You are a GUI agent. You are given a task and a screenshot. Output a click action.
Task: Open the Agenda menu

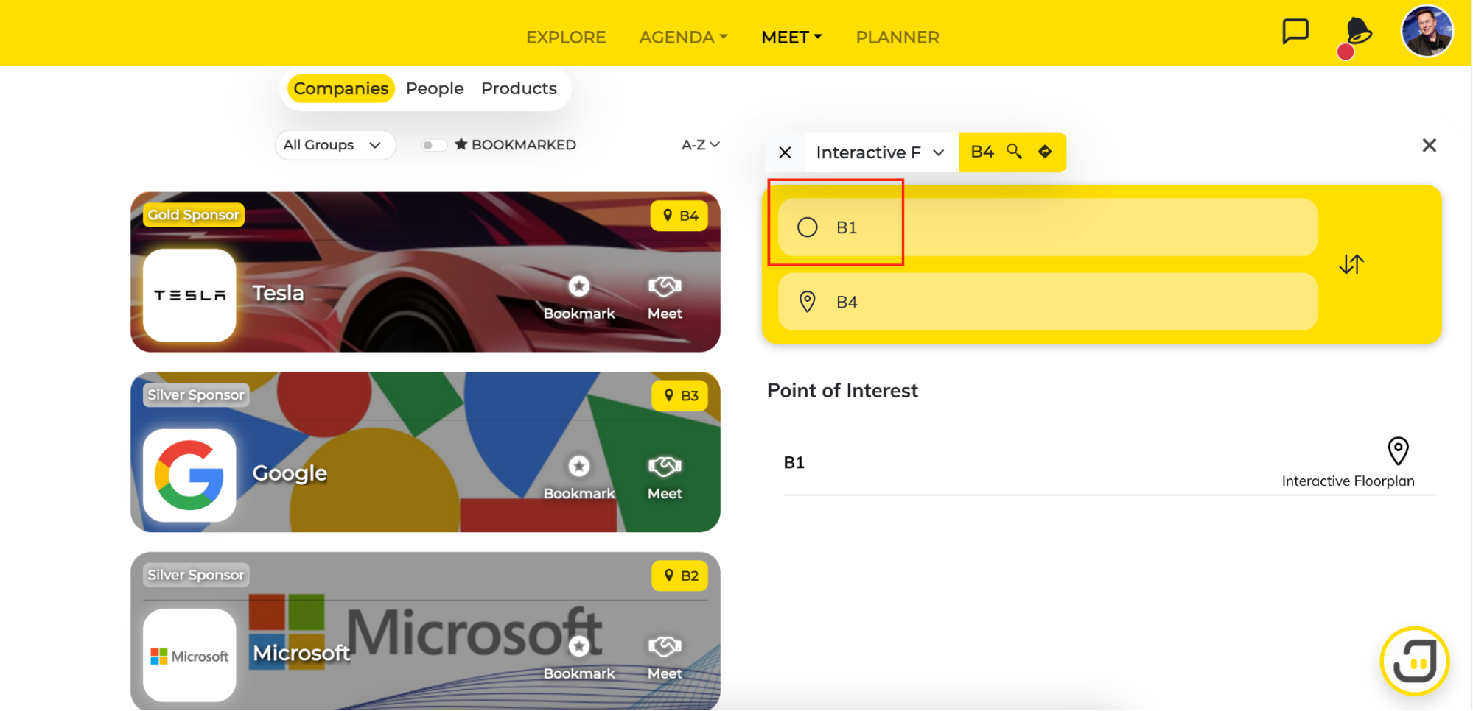point(683,37)
